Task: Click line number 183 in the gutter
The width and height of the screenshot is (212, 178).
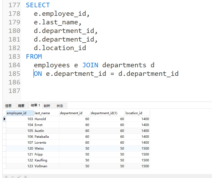Action: click(14, 57)
